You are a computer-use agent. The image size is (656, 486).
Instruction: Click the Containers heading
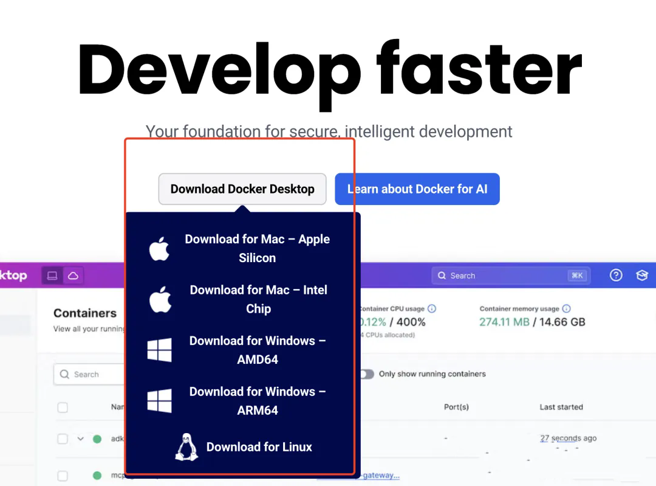point(85,313)
